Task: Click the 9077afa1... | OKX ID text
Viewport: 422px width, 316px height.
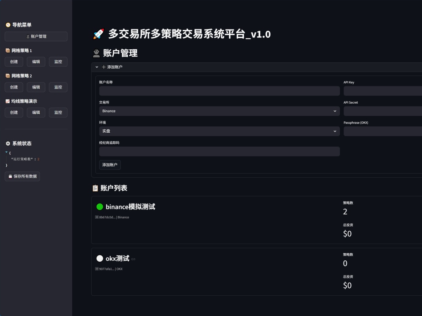Action: (x=111, y=269)
